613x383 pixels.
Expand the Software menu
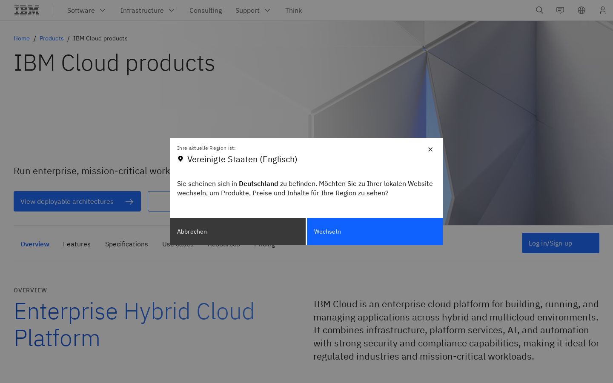(x=86, y=10)
